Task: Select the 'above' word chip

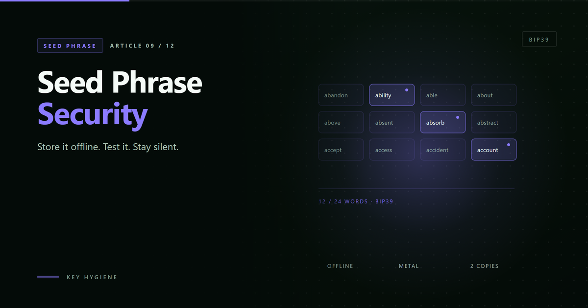Action: [x=341, y=122]
